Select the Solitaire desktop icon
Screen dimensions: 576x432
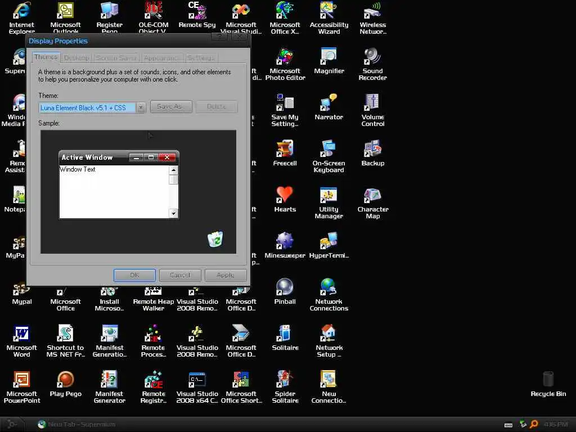pos(285,337)
